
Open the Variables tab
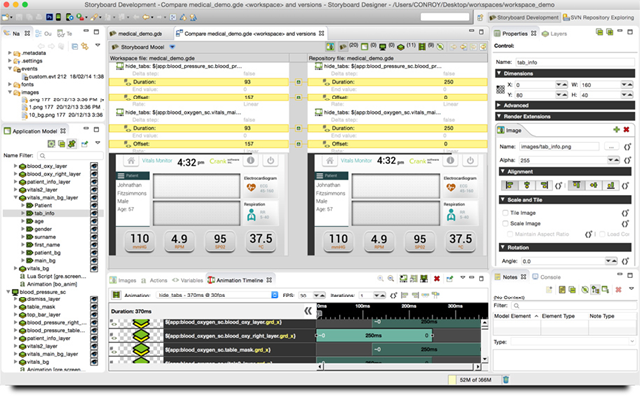pos(187,280)
